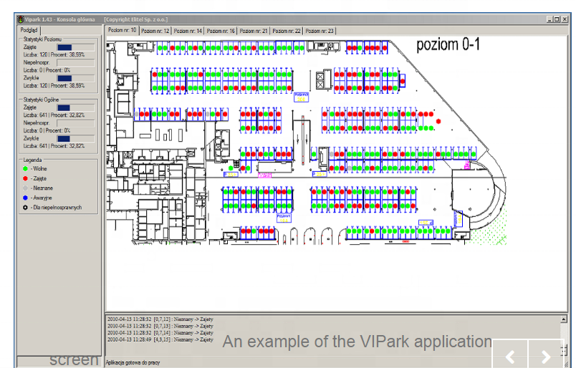Select the Poziom nr: 22 tab
This screenshot has height=368, width=576.
286,32
